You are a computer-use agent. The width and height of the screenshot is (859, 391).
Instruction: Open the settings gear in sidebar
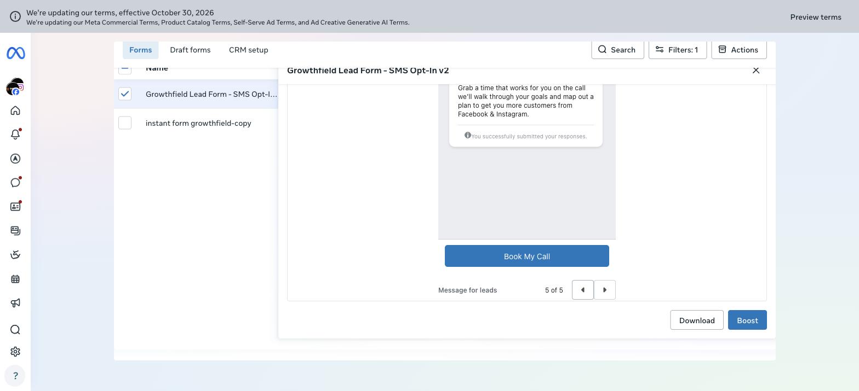pos(15,352)
